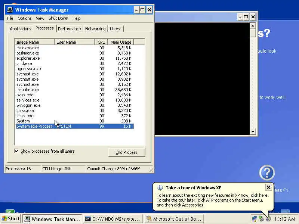Click the info icon in tour balloon
Screen dimensions: 299x224
coord(160,188)
